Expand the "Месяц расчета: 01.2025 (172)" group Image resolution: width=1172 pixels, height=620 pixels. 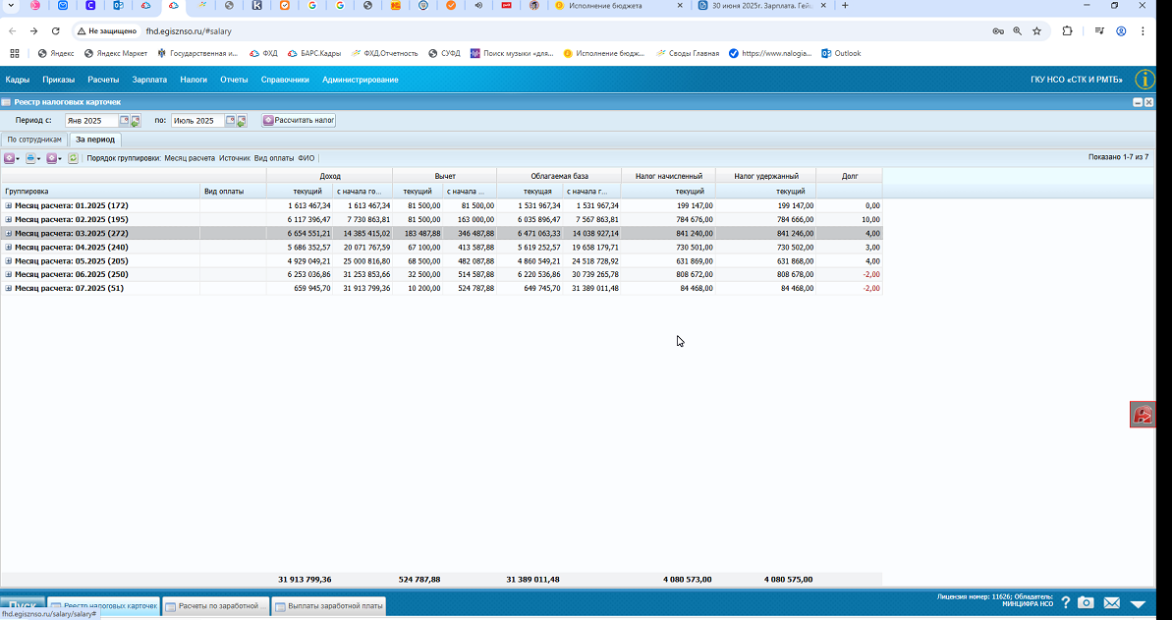point(9,205)
